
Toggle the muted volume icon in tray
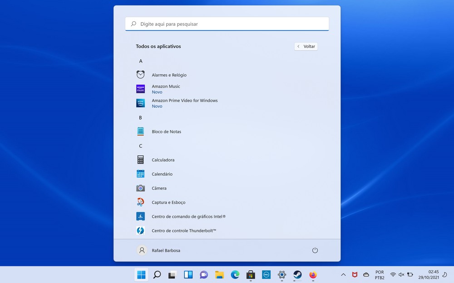pyautogui.click(x=401, y=275)
